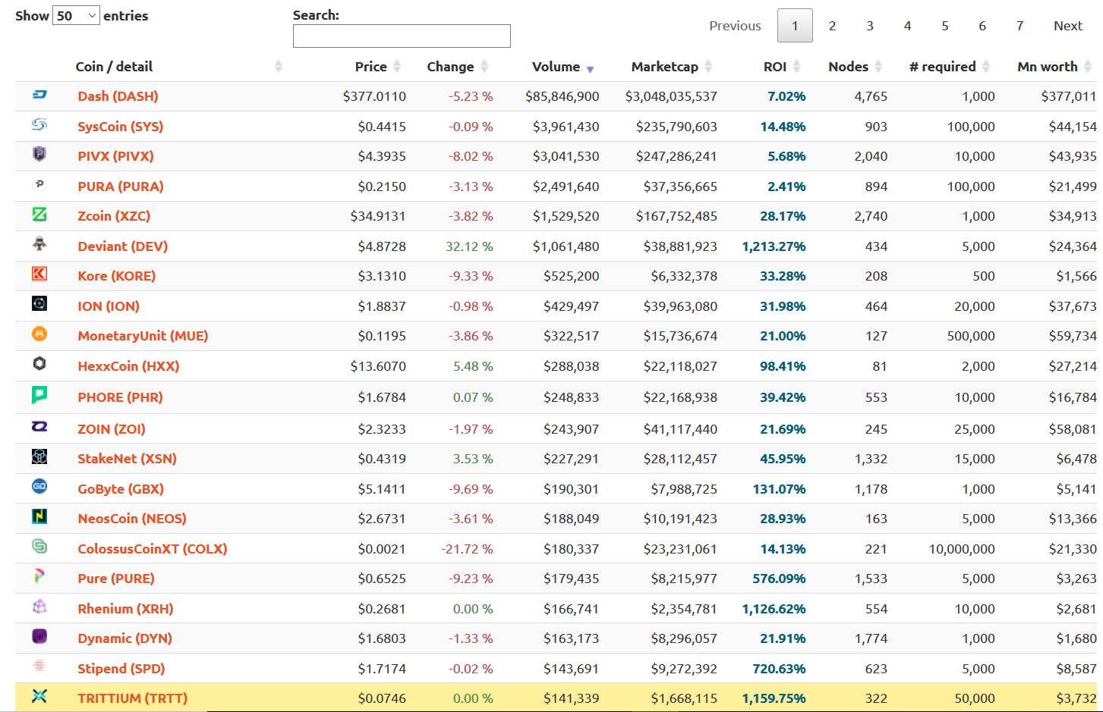Go to page 5 of results
Image resolution: width=1103 pixels, height=712 pixels.
pos(945,26)
